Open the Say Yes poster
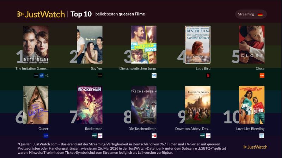 [90, 45]
